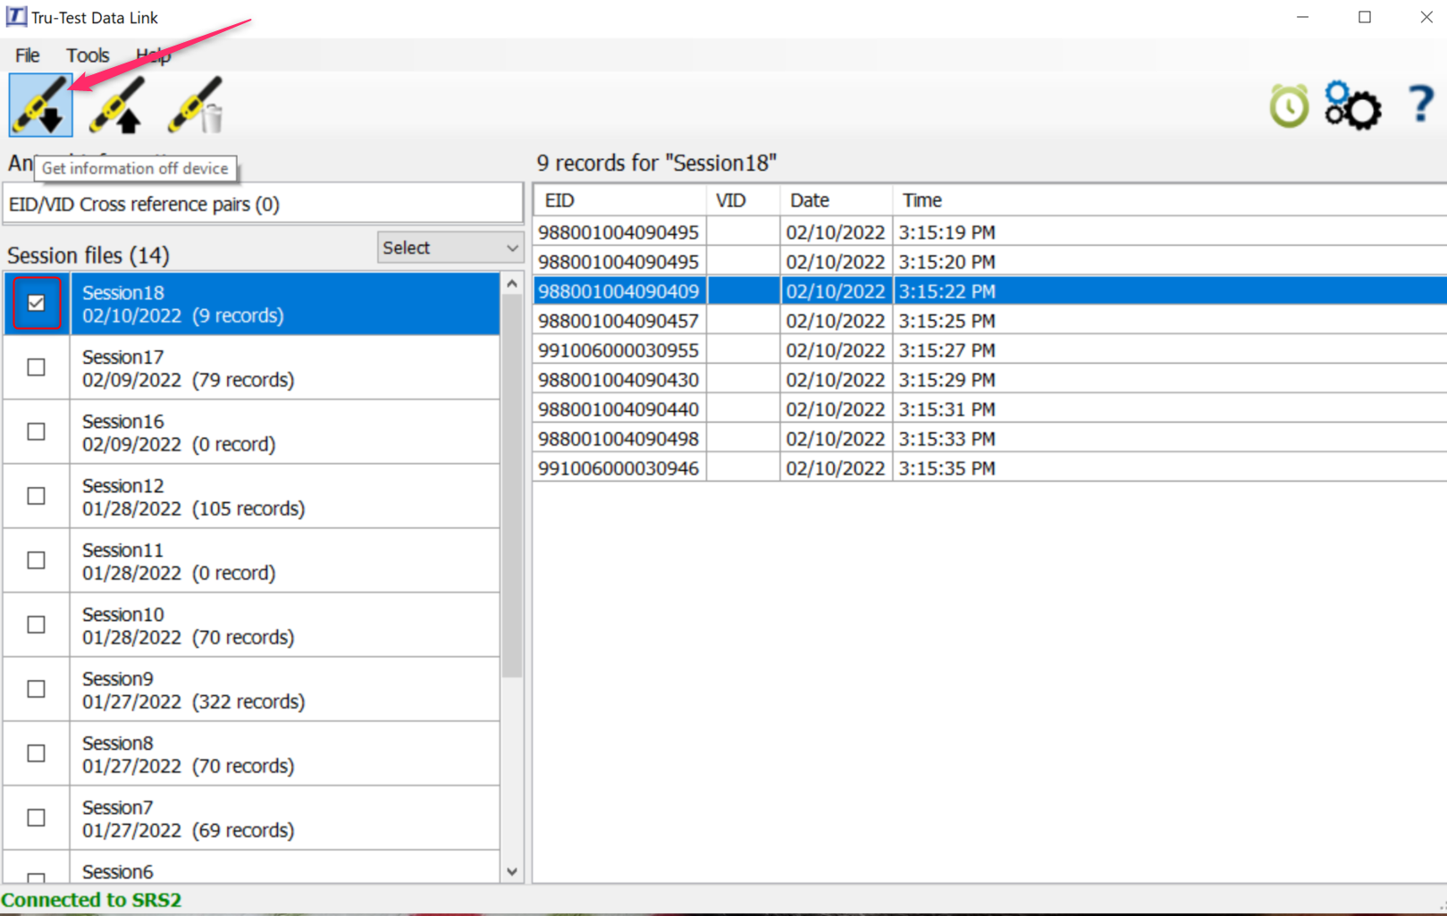Open the green clock time settings icon
This screenshot has width=1447, height=916.
click(x=1289, y=106)
